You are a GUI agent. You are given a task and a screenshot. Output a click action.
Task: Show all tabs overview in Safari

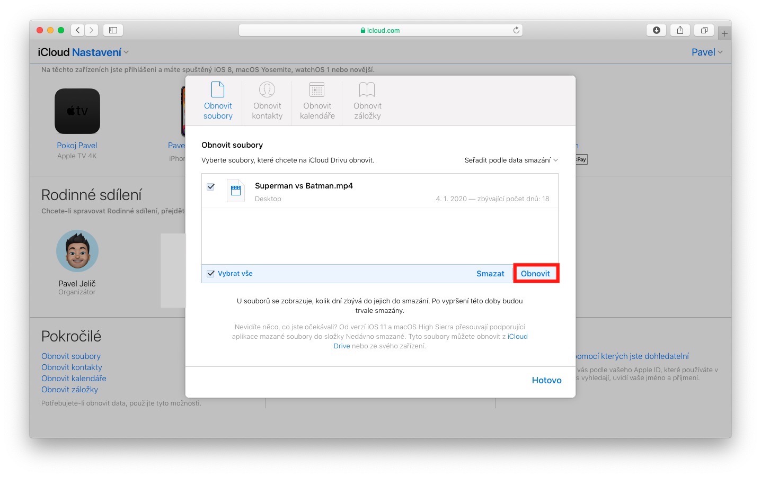704,30
